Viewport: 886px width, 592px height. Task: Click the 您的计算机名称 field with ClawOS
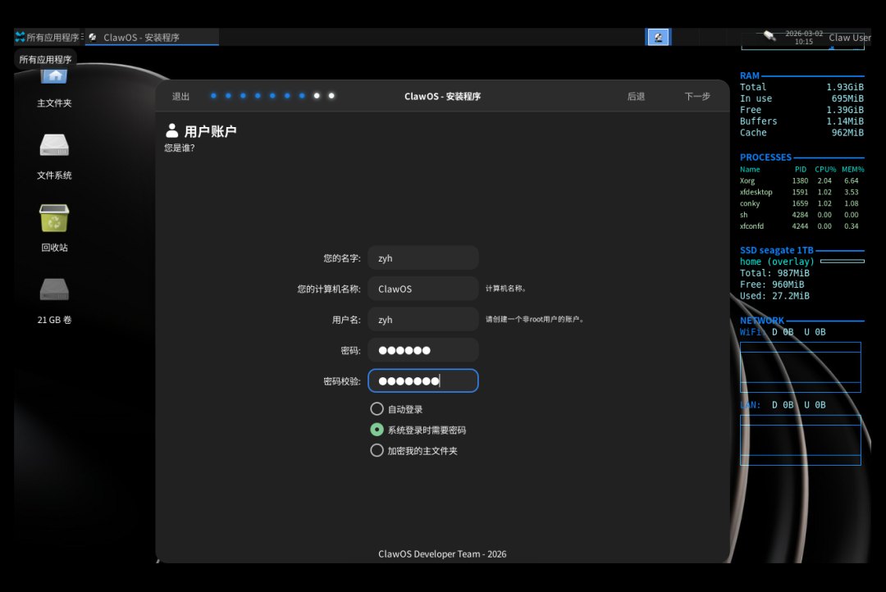(423, 289)
